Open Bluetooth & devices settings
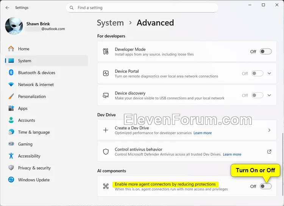Viewport: 284px width, 206px height. [47, 72]
